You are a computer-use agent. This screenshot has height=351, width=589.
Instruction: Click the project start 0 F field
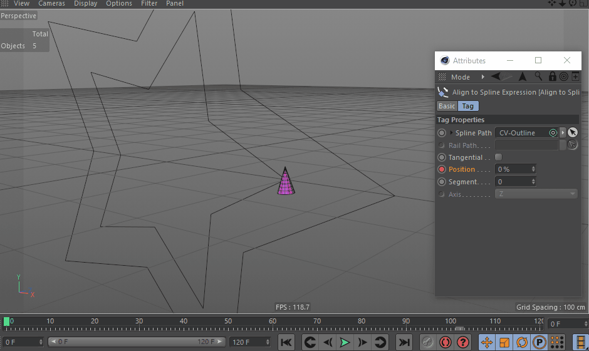tap(23, 342)
